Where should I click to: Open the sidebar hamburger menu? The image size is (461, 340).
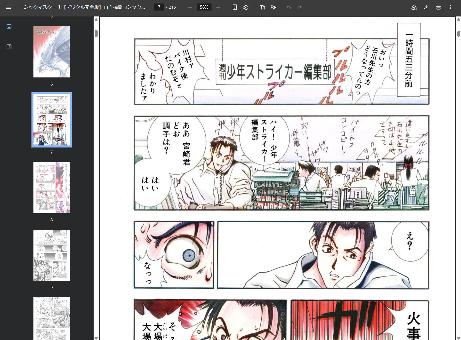click(x=8, y=7)
